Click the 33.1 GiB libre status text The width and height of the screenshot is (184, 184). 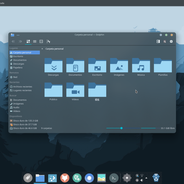(167, 128)
